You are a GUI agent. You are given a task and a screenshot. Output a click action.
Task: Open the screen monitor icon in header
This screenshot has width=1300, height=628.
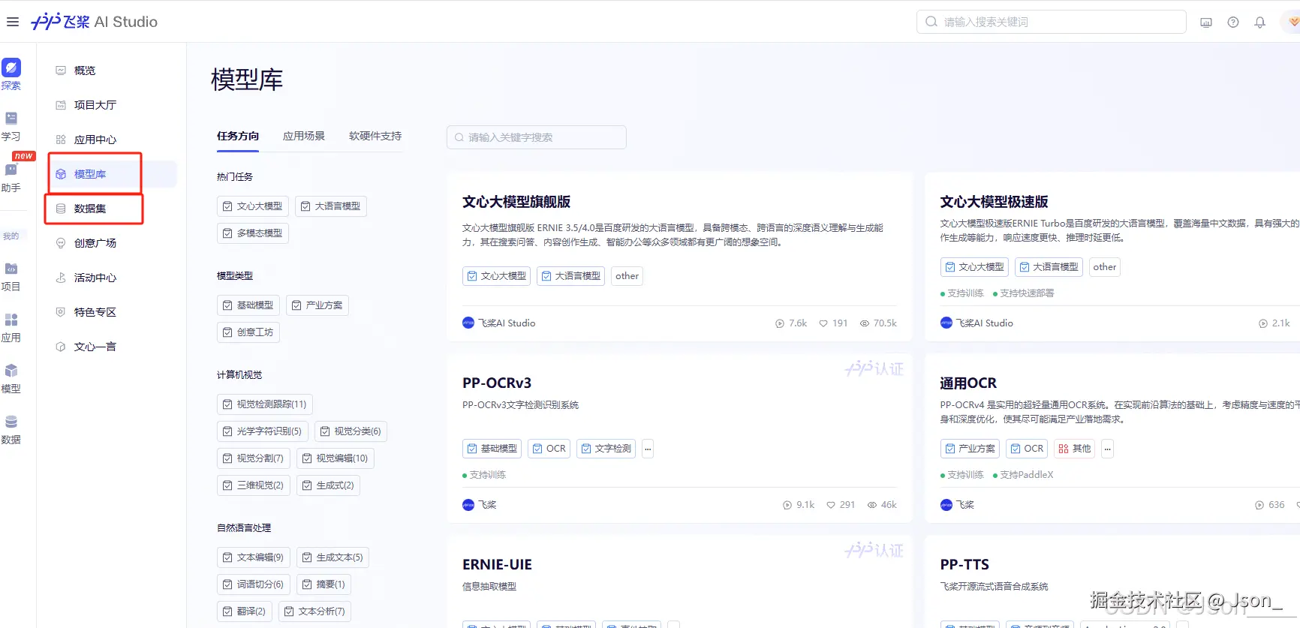click(1206, 23)
